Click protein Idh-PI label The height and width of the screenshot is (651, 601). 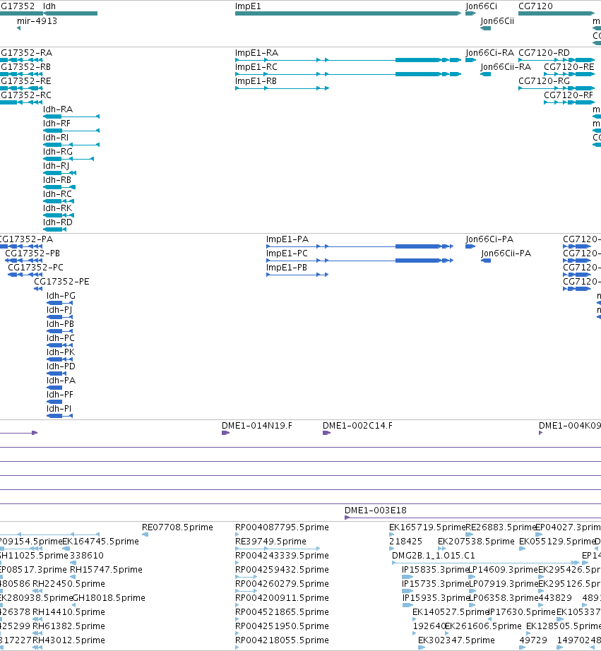tap(59, 409)
